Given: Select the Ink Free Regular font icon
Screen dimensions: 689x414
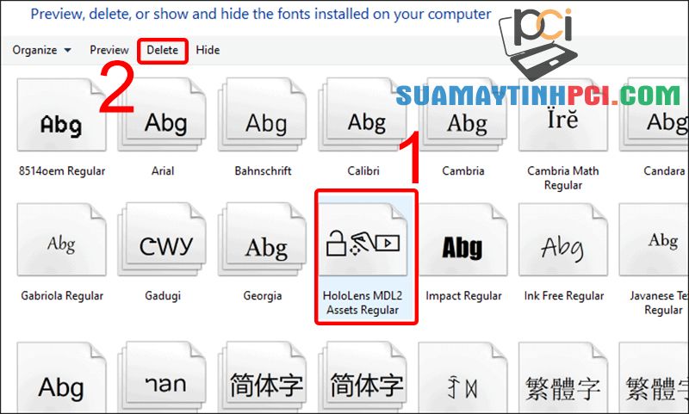Looking at the screenshot, I should (563, 240).
